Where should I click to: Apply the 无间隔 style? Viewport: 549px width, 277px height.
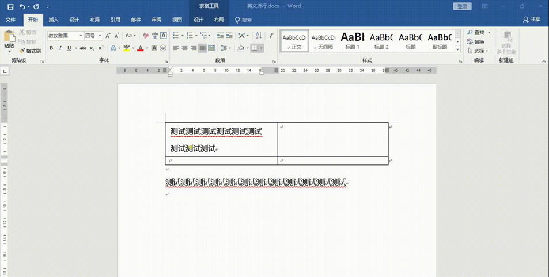tap(323, 41)
